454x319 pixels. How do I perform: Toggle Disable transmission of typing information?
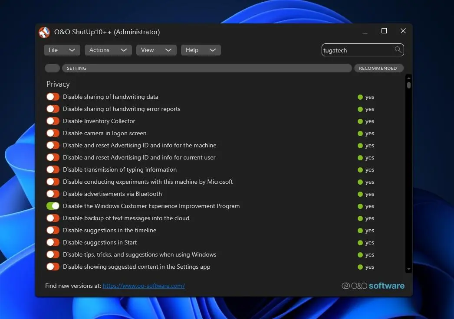pyautogui.click(x=53, y=169)
